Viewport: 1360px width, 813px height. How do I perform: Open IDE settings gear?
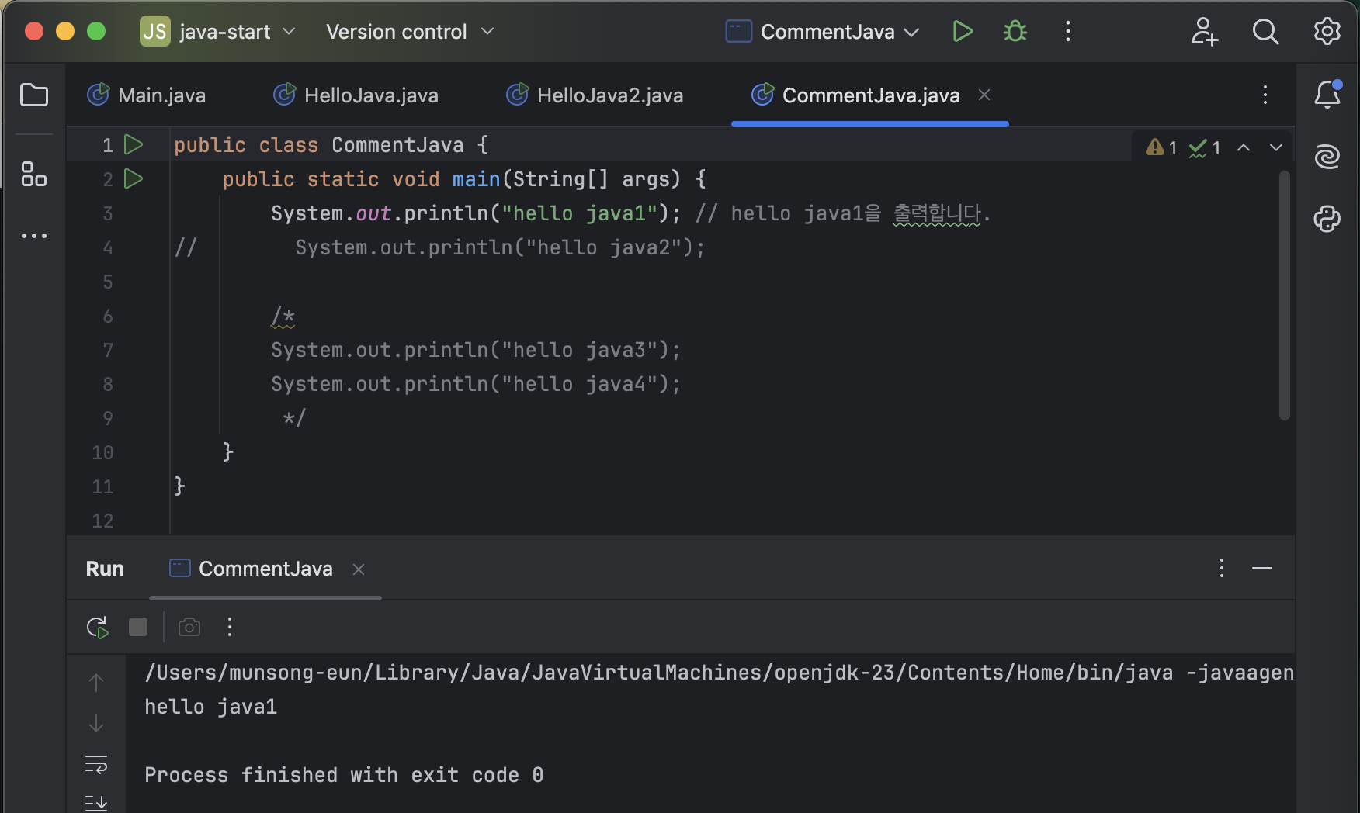click(1327, 32)
